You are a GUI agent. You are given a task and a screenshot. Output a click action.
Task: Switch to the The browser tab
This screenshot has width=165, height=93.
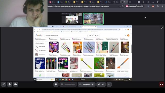(x=68, y=2)
